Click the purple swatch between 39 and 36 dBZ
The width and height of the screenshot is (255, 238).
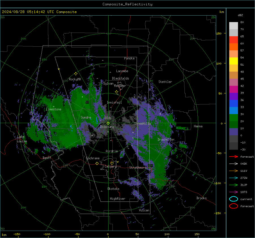click(233, 96)
